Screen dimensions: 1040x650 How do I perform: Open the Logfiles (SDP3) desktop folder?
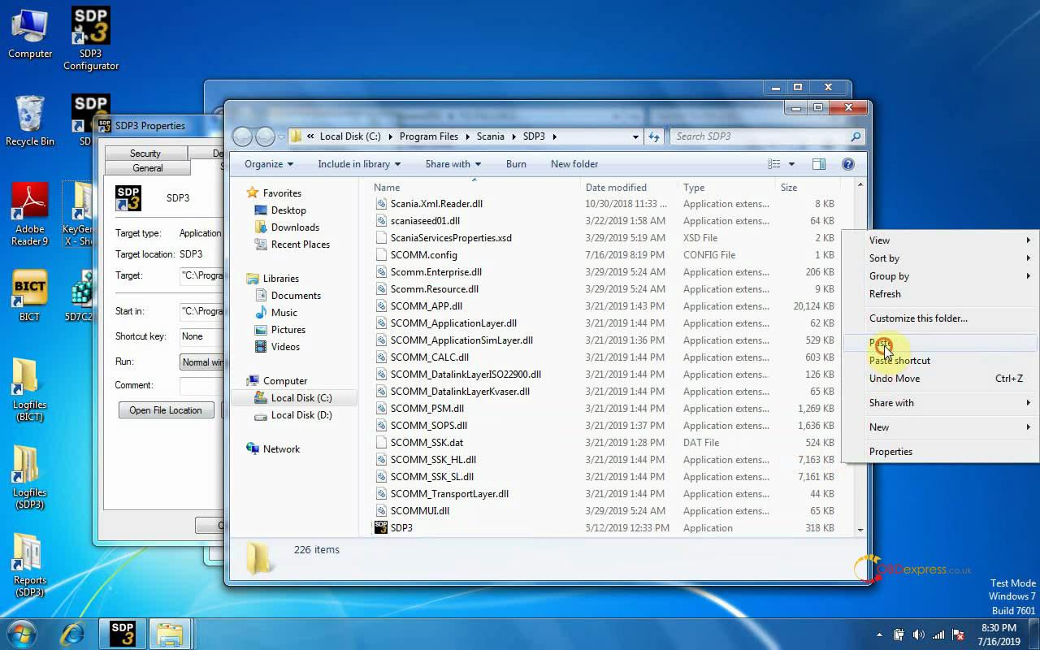pyautogui.click(x=30, y=477)
